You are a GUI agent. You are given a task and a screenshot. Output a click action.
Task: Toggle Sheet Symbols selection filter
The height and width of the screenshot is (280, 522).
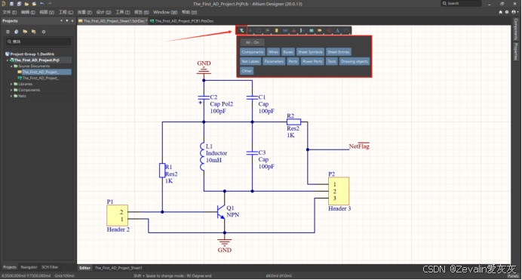click(x=310, y=52)
